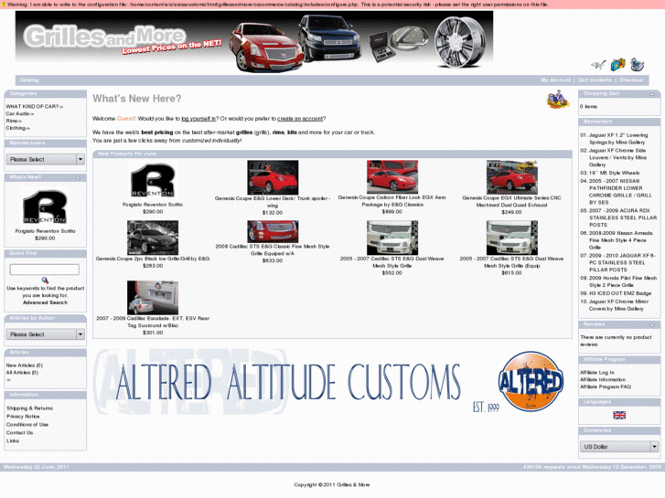Open the Genesis Coupe Black Ice Grille thumbnail
Screen dimensions: 665x498
pos(153,238)
